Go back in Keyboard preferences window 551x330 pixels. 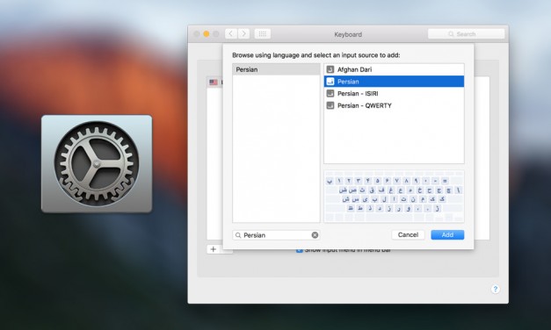(x=231, y=33)
